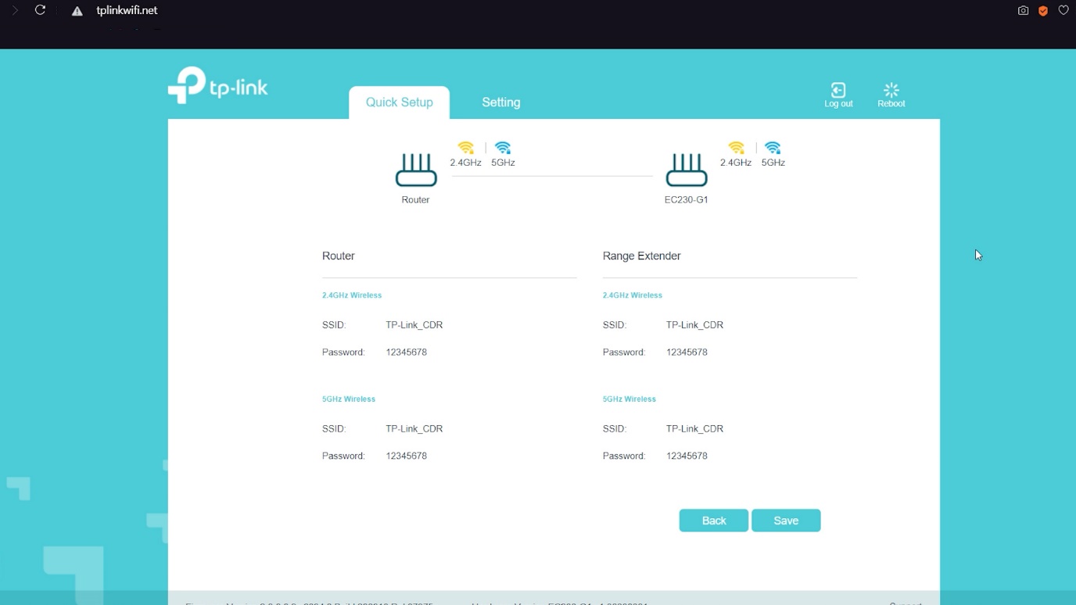Select Router's 5GHz wifi icon

503,148
